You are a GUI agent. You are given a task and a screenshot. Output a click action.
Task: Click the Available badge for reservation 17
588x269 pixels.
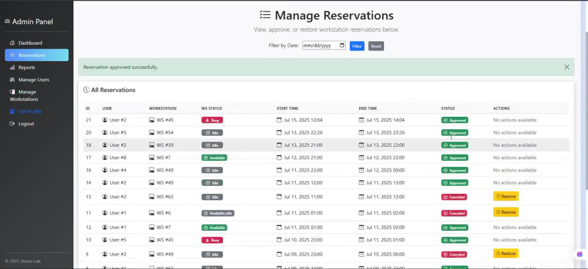pos(214,158)
